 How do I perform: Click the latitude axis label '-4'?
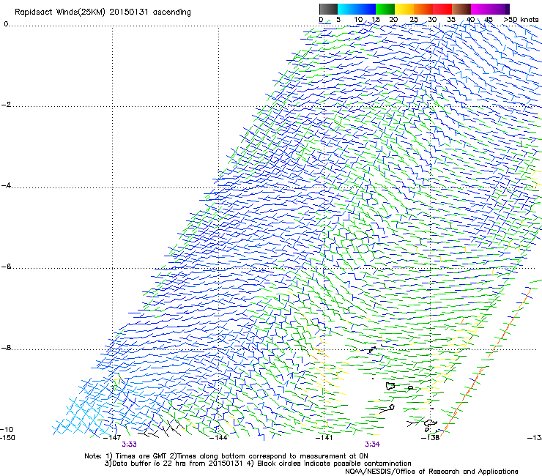pos(6,185)
